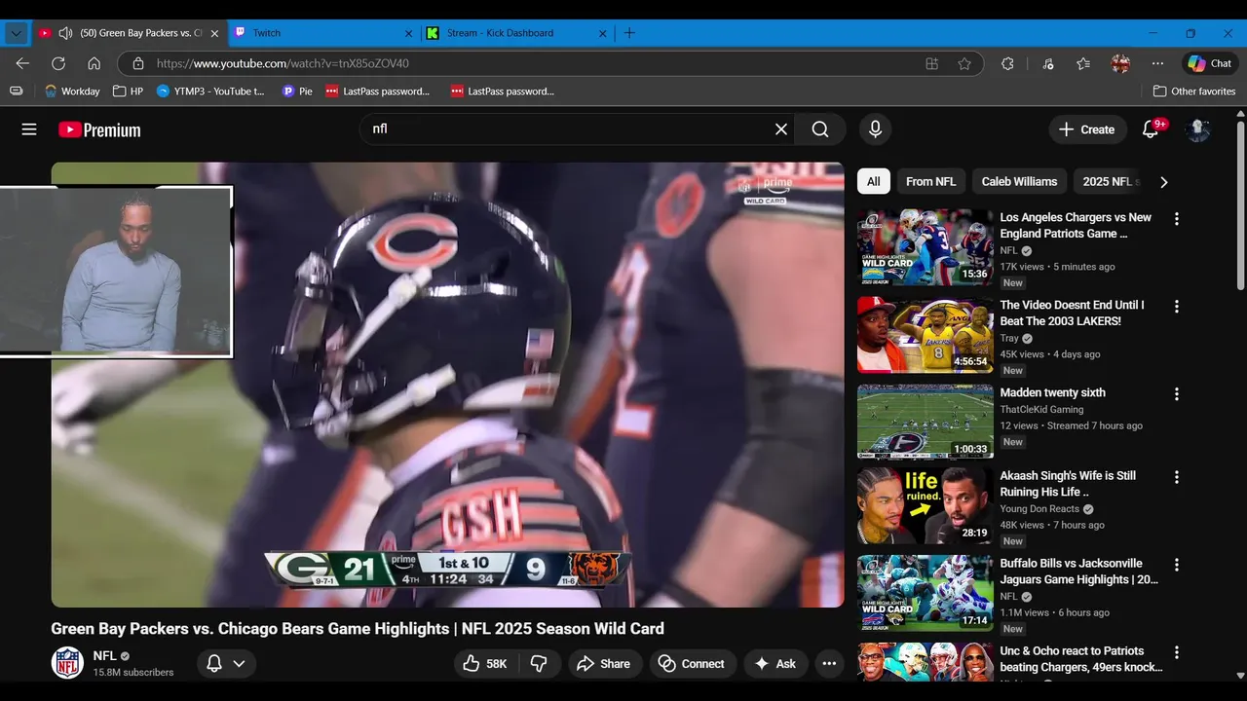Open more options for Chargers vs Patriots video
This screenshot has width=1247, height=701.
[1176, 219]
